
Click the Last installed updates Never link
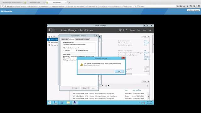point(145,41)
